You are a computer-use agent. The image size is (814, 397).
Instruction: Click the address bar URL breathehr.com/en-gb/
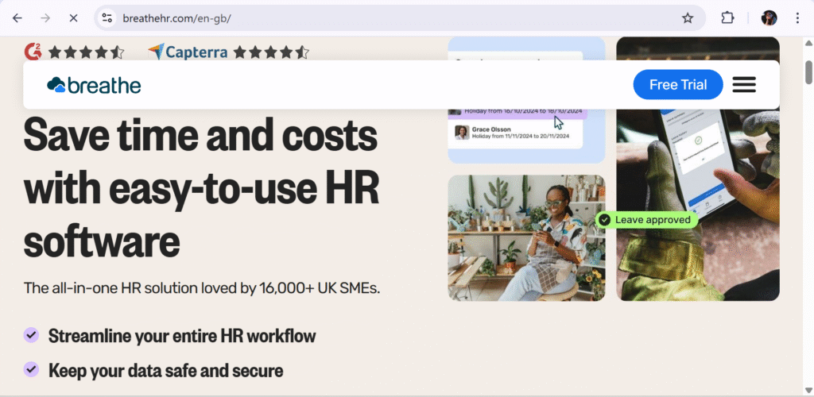click(x=176, y=18)
